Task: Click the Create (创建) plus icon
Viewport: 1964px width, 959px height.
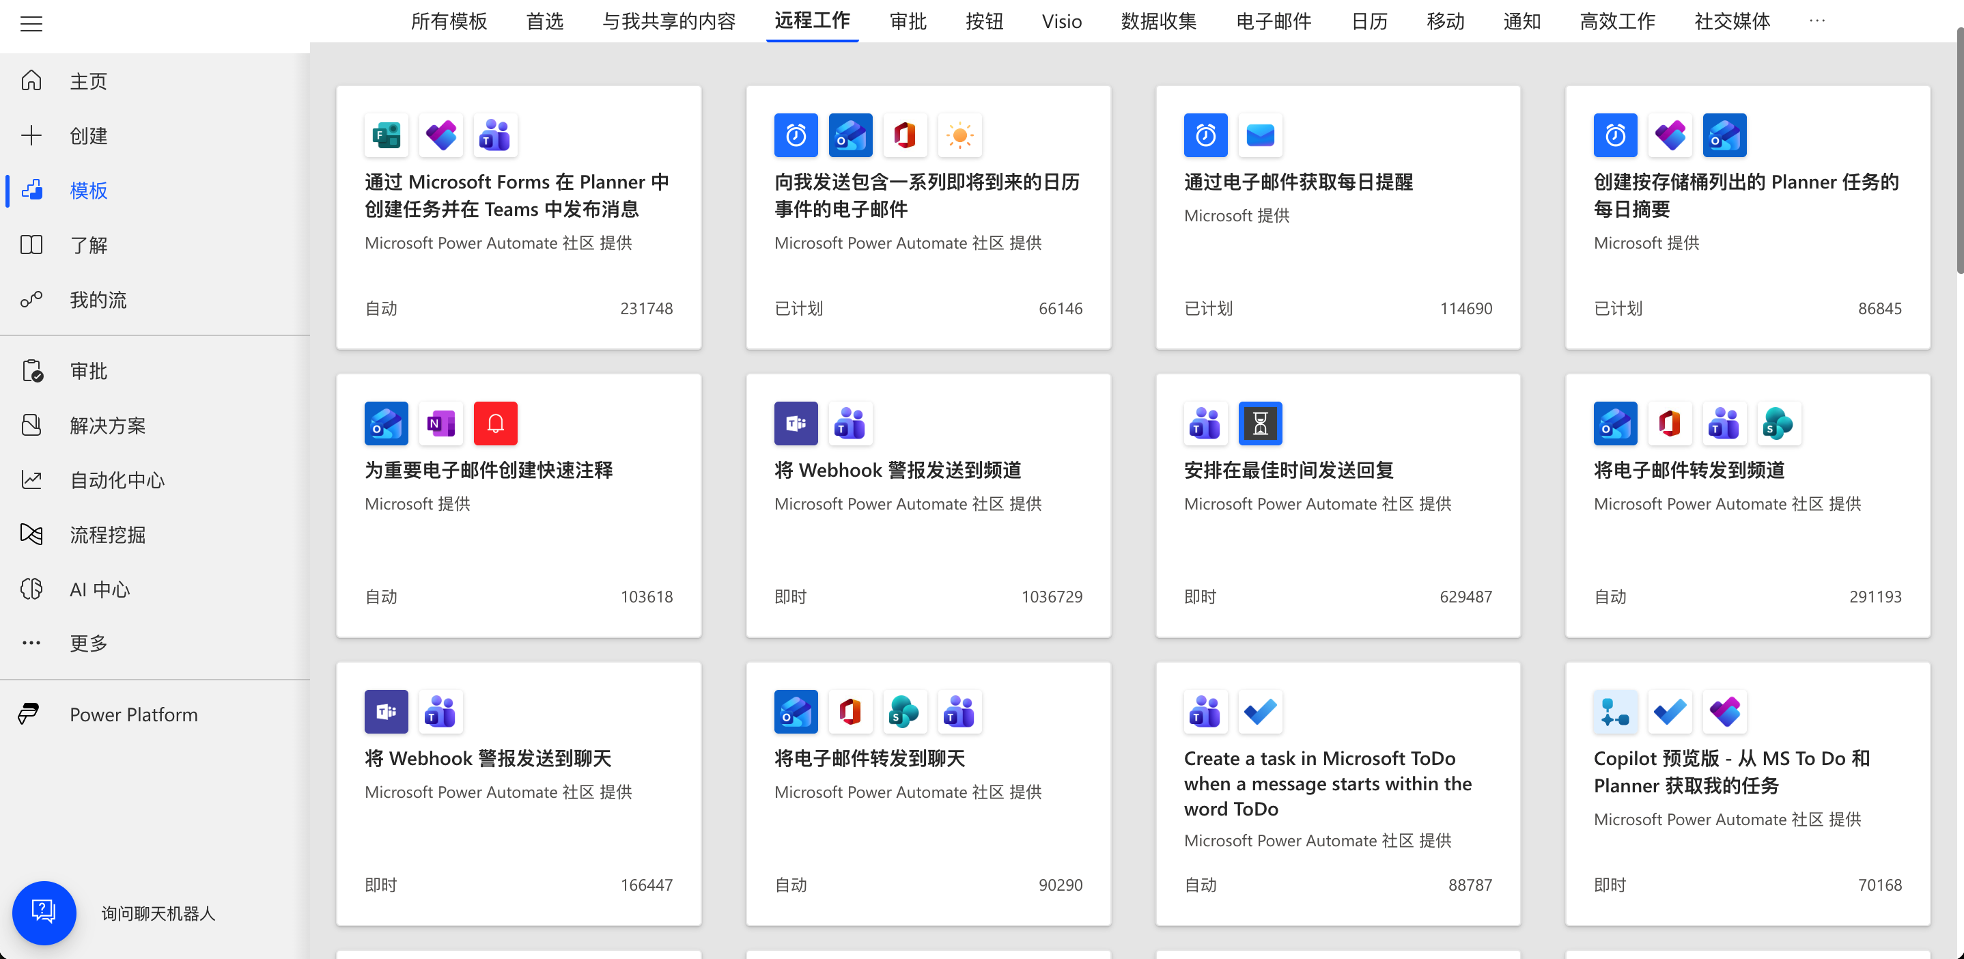Action: point(31,136)
